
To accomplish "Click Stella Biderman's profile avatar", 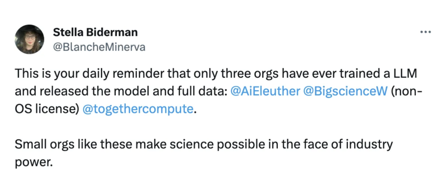I will point(29,39).
